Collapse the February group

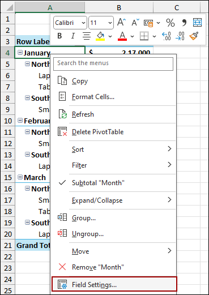click(x=20, y=120)
